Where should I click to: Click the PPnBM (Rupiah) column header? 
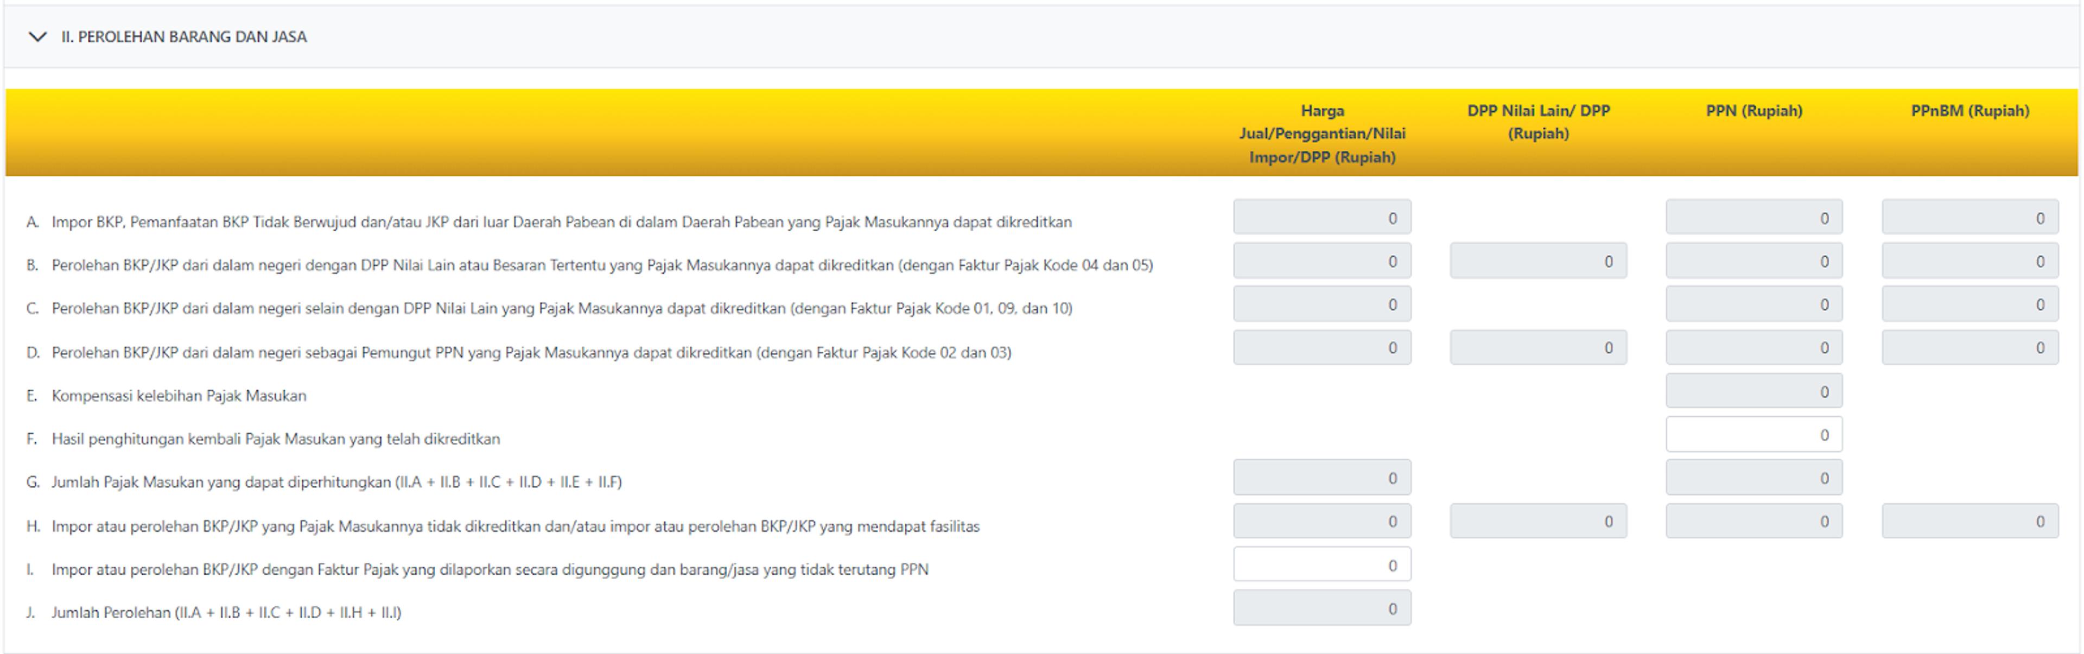(1970, 111)
